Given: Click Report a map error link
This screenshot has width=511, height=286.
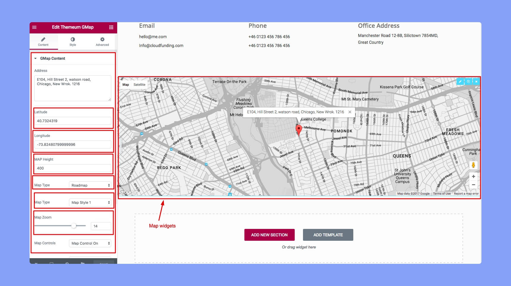Looking at the screenshot, I should pos(466,194).
